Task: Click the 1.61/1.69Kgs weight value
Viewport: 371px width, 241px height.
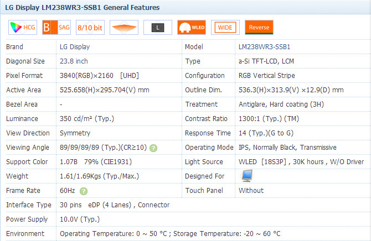Action: pyautogui.click(x=99, y=176)
